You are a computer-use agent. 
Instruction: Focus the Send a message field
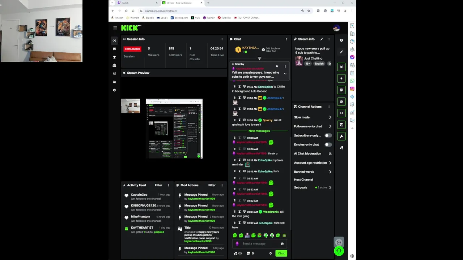[260, 244]
